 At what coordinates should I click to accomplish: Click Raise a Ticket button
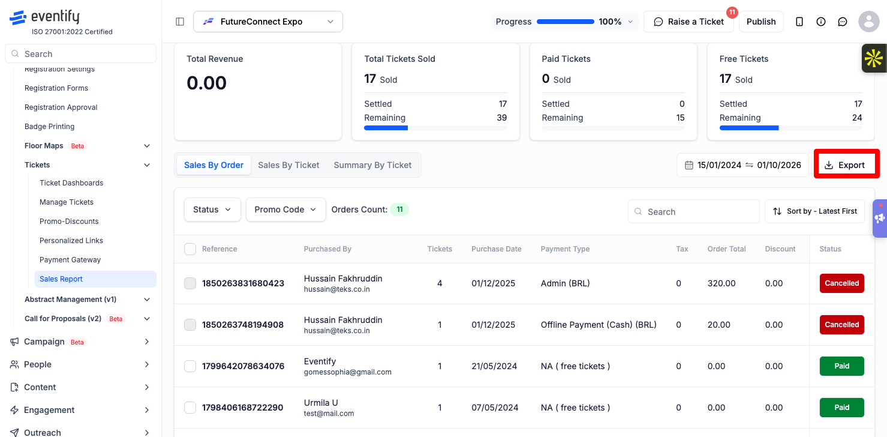point(688,22)
